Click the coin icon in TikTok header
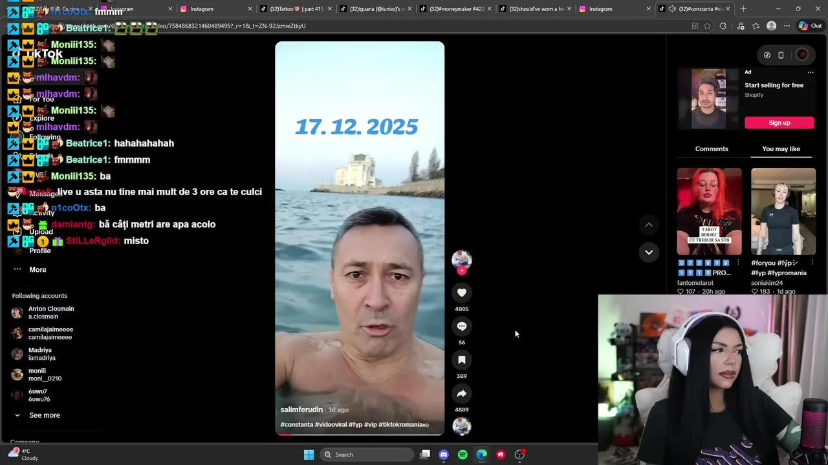Screen dimensions: 828x465 pyautogui.click(x=767, y=55)
